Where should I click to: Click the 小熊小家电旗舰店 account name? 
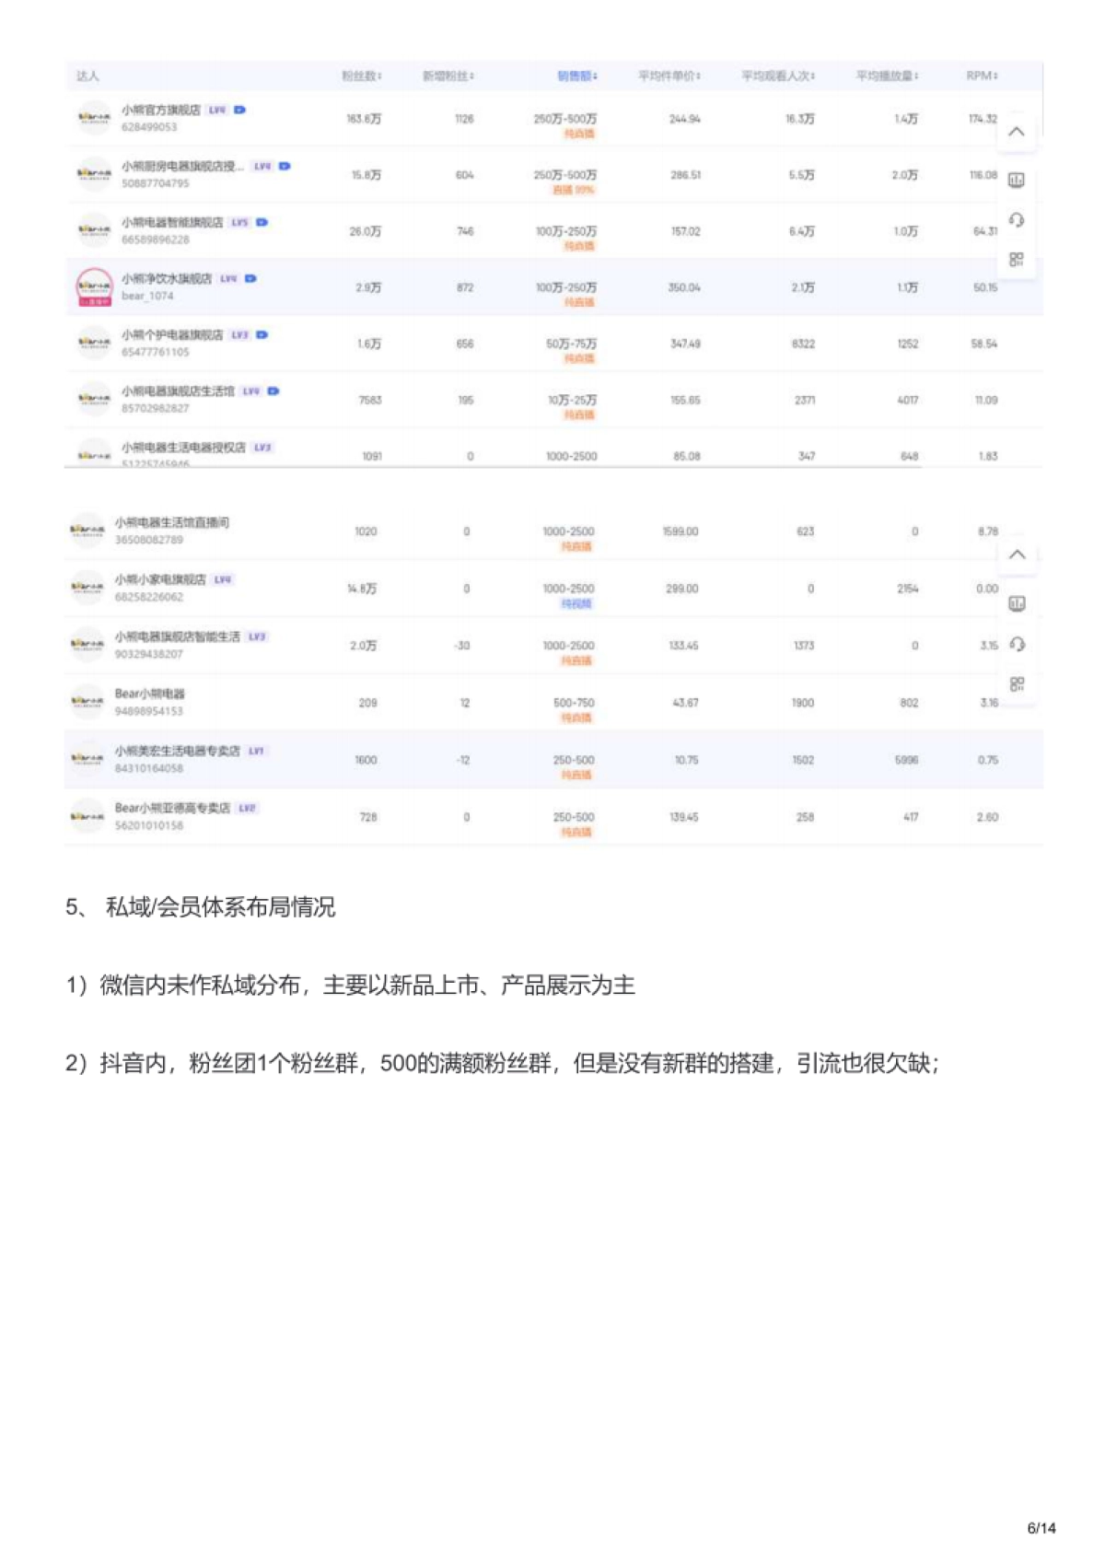tap(160, 579)
